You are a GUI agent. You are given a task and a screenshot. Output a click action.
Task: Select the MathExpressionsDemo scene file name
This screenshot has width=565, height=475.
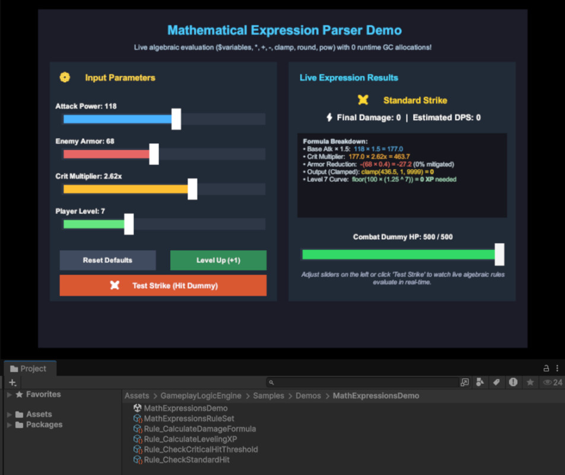pyautogui.click(x=186, y=408)
